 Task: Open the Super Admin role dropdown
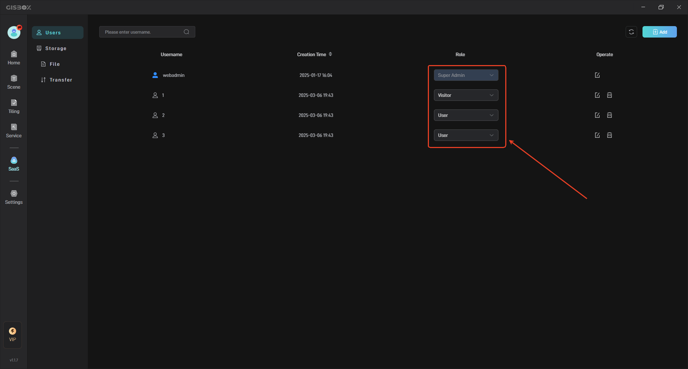(466, 75)
